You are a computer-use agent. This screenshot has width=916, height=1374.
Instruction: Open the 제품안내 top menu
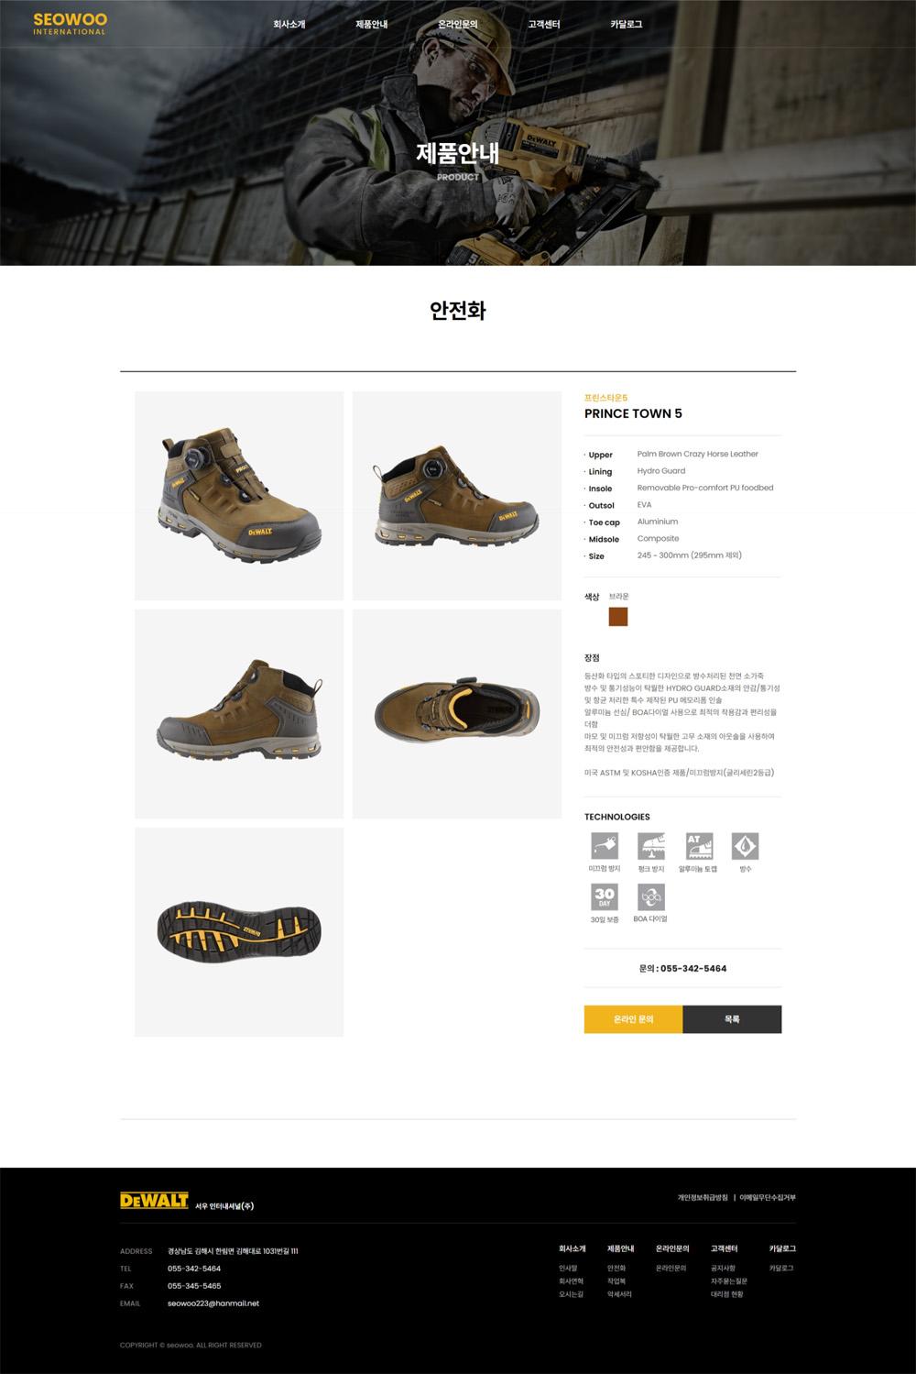point(372,24)
